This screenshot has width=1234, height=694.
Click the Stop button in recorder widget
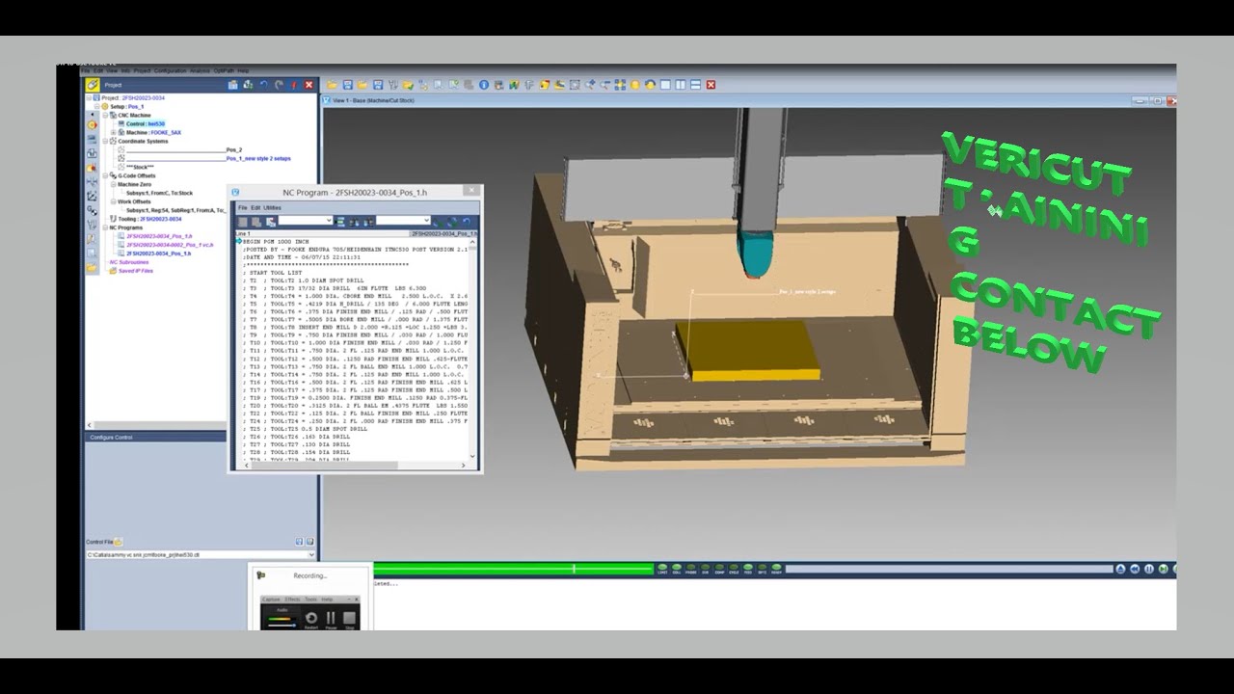pos(349,619)
